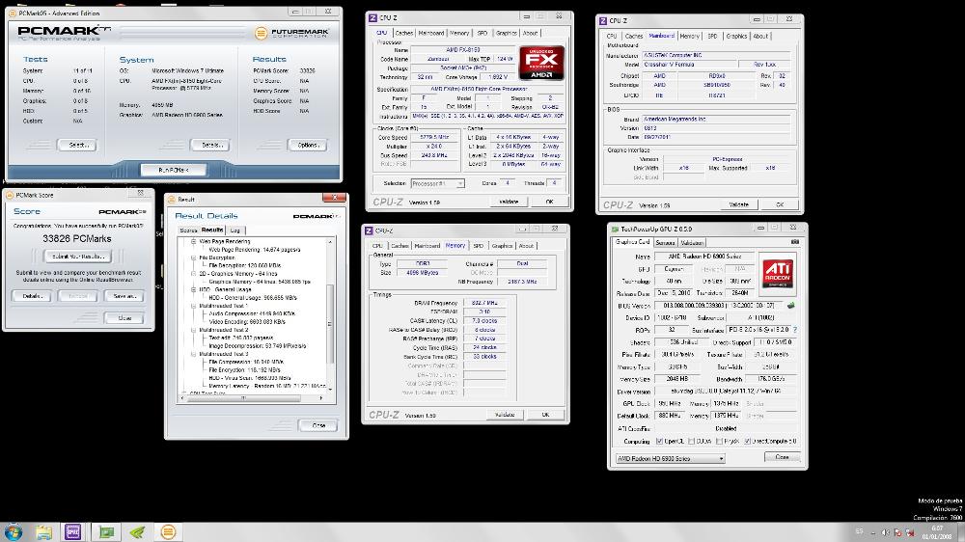Click the Core Speed value in CPU-Z
This screenshot has height=542, width=965.
434,137
